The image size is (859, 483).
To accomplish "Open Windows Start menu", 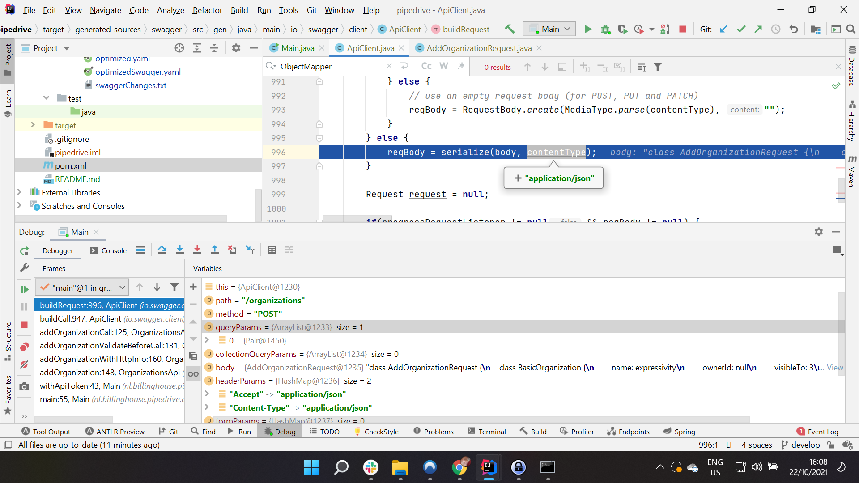I will [x=311, y=468].
